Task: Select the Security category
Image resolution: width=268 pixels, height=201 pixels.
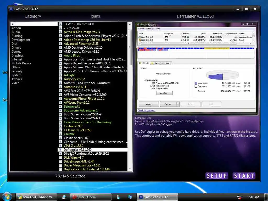Action: [34, 71]
